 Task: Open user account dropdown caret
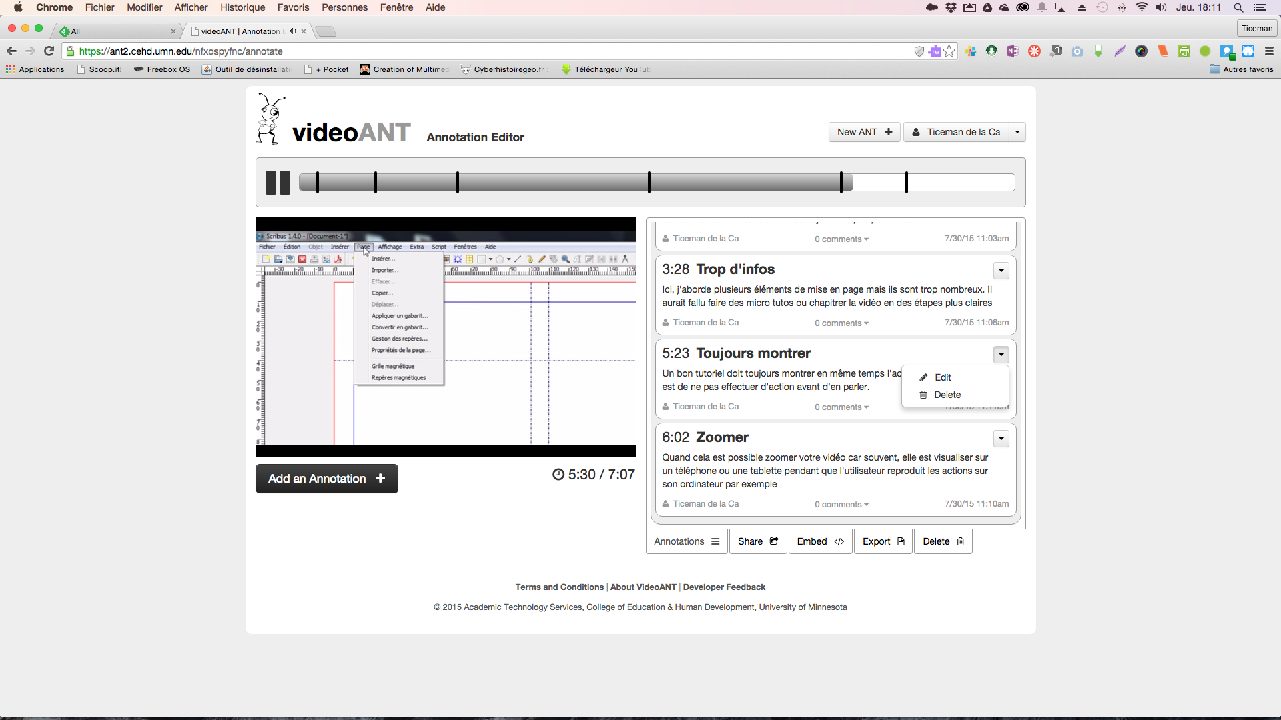click(x=1017, y=132)
